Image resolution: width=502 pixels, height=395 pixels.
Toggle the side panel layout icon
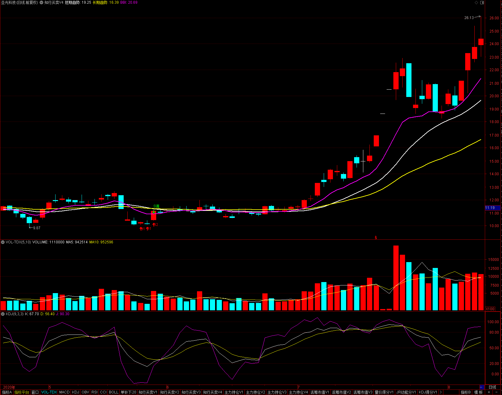click(x=482, y=2)
